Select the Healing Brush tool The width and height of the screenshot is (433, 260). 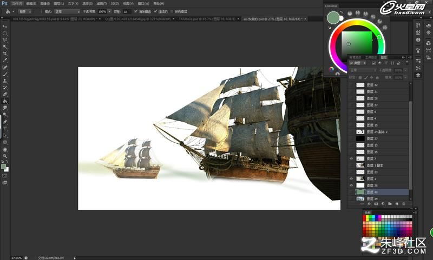[x=5, y=67]
